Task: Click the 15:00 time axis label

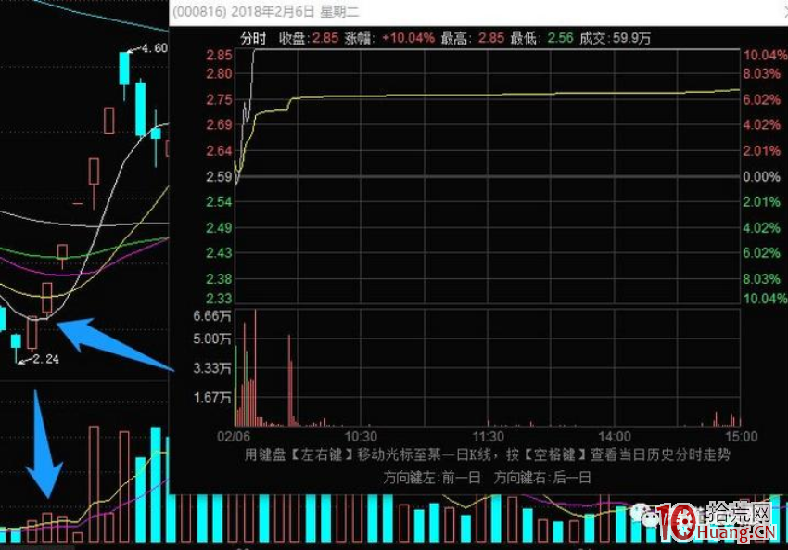Action: [742, 436]
